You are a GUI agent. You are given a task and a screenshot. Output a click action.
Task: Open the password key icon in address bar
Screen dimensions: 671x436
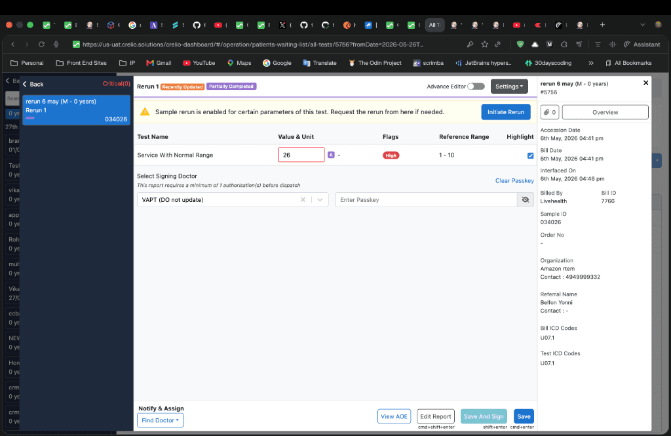pos(470,44)
